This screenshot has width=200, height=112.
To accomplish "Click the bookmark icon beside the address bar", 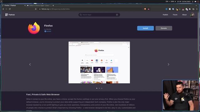I will pyautogui.click(x=36, y=9).
